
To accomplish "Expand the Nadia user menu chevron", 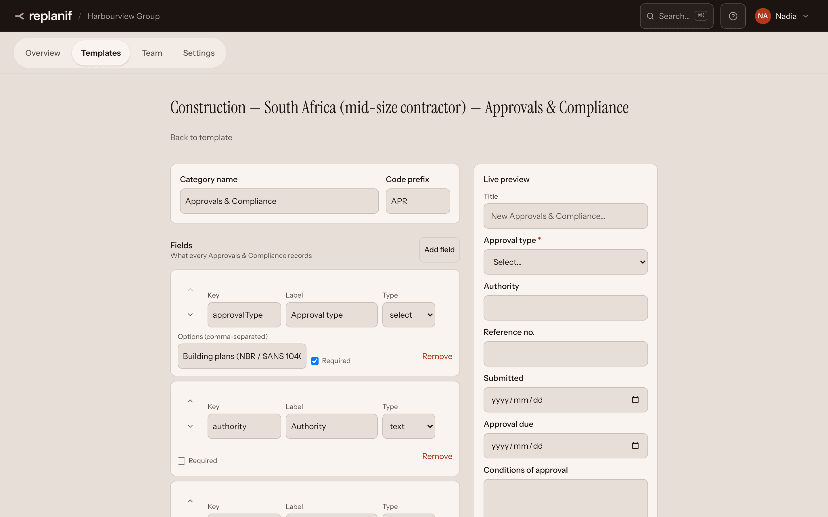I will coord(805,16).
